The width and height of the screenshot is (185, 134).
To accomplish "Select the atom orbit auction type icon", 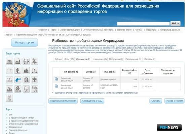I will 26,61.
